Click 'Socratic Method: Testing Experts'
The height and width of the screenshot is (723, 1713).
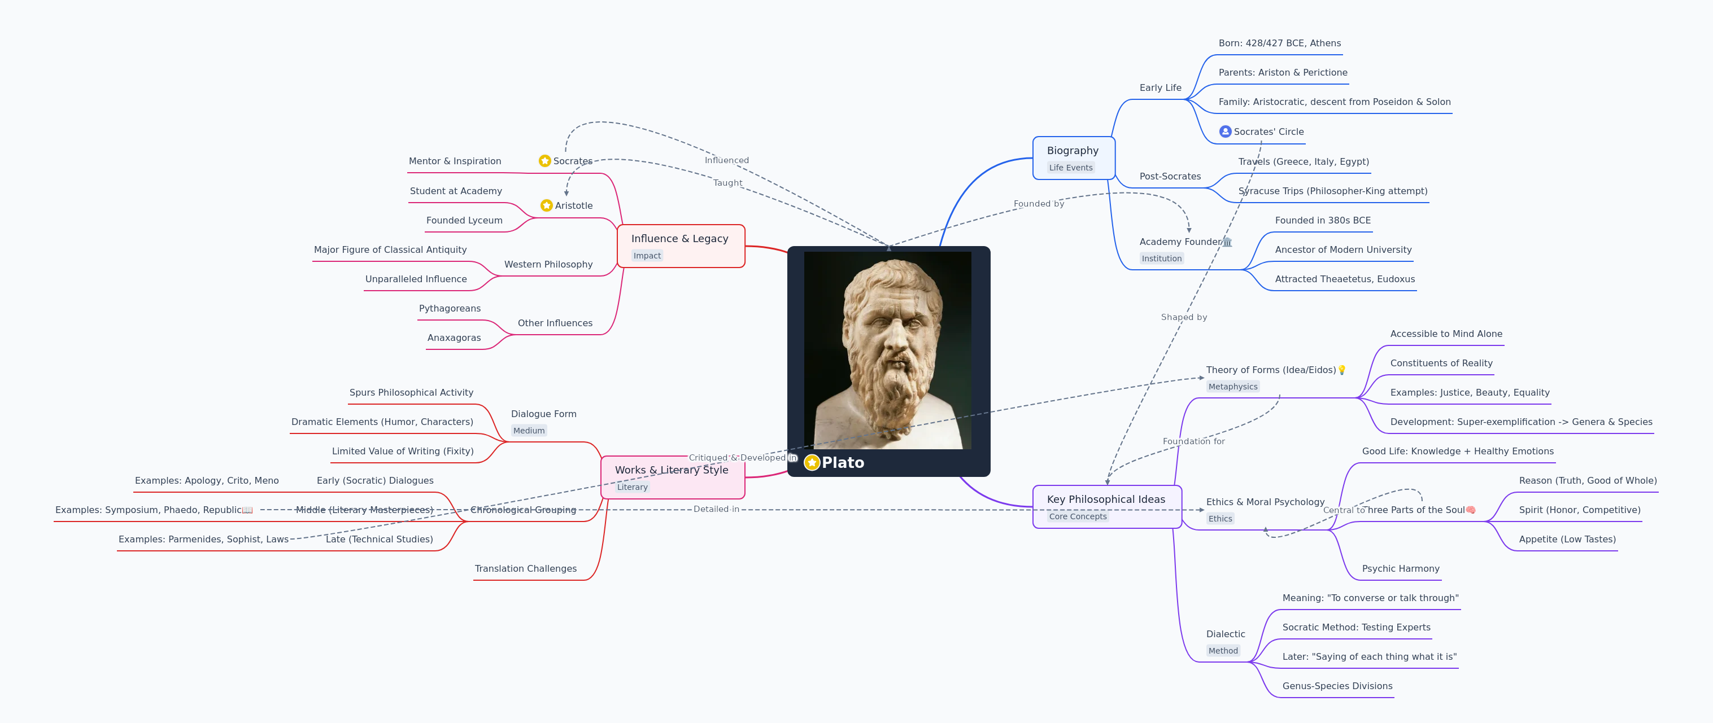pos(1356,627)
